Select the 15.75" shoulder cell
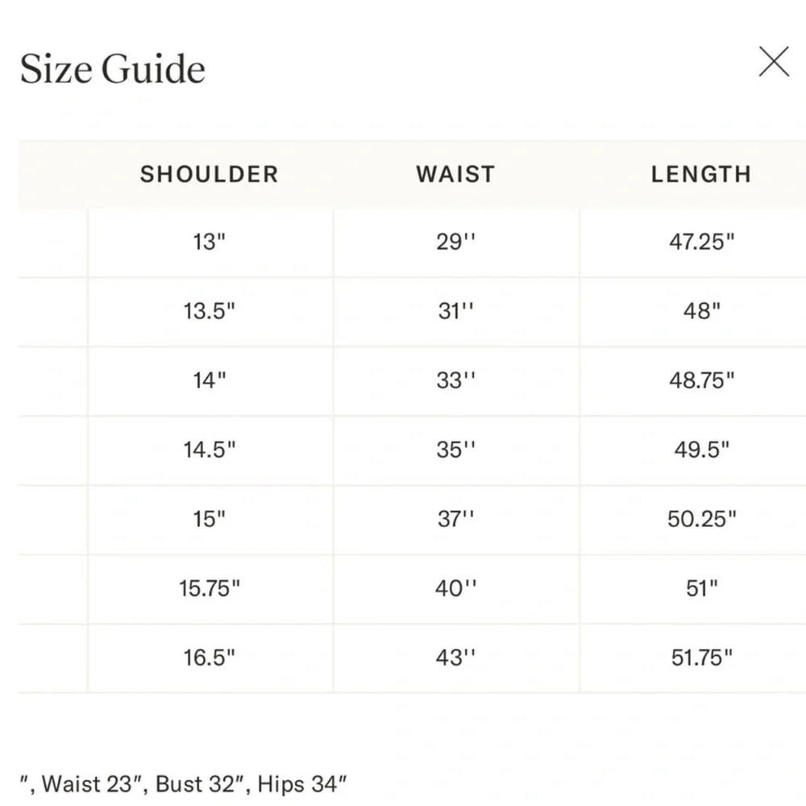The image size is (806, 806). tap(210, 588)
